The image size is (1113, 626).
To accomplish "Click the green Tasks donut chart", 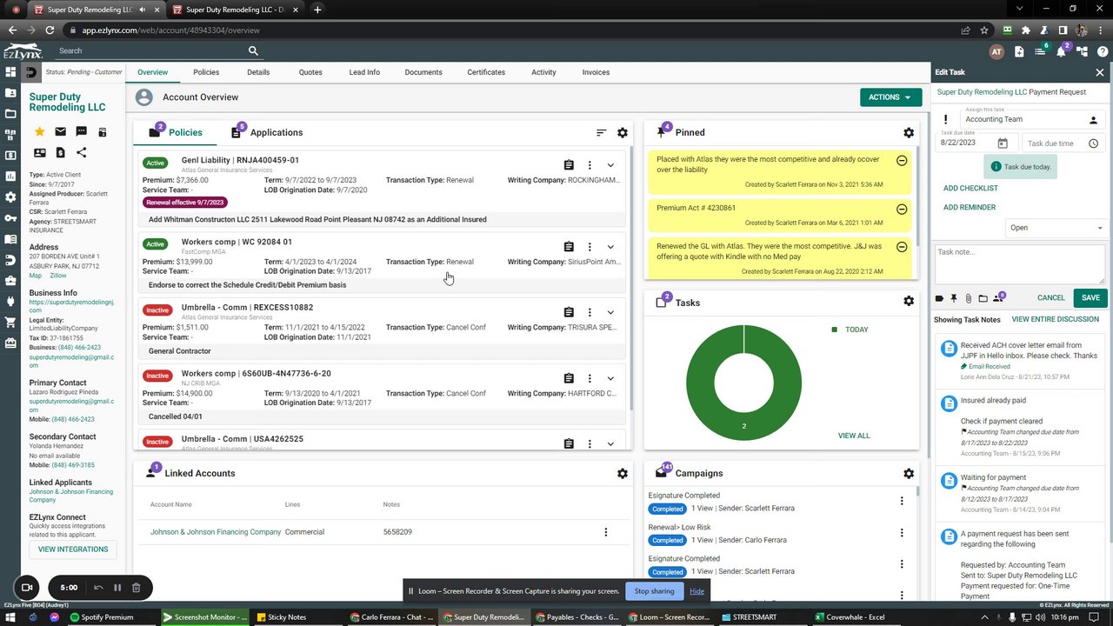I will coord(743,383).
